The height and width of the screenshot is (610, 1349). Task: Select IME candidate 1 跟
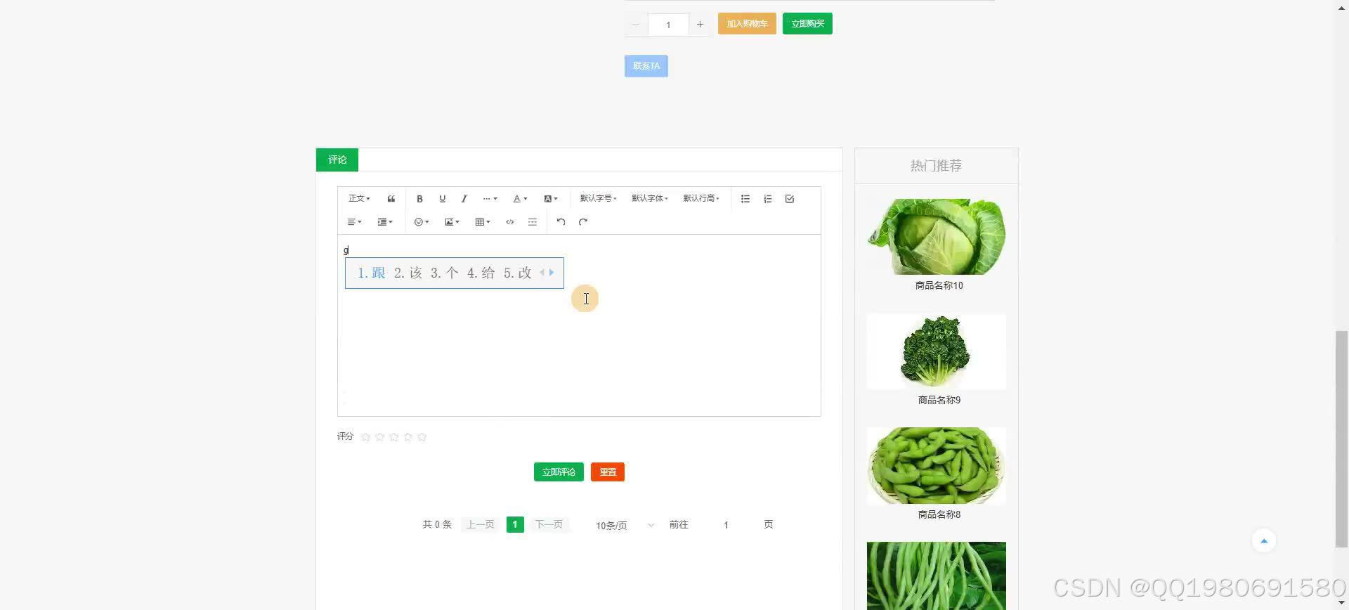coord(372,273)
